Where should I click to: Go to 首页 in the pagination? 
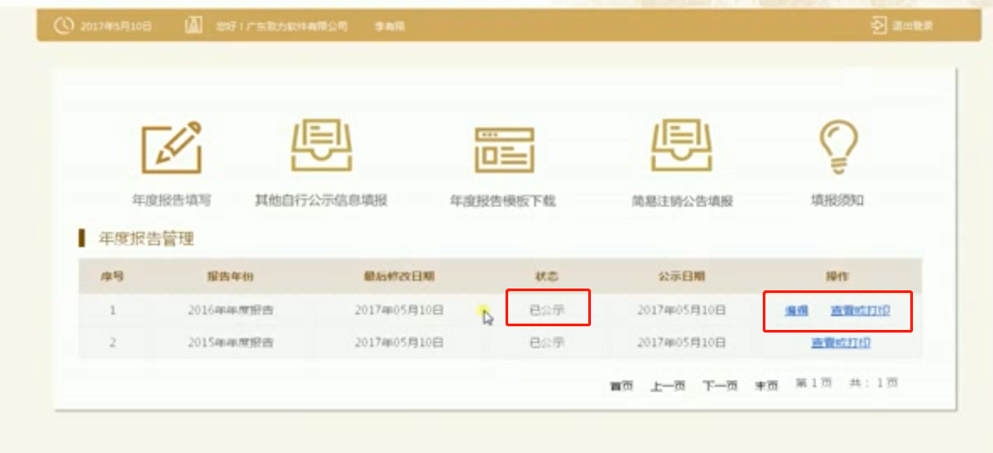[621, 386]
